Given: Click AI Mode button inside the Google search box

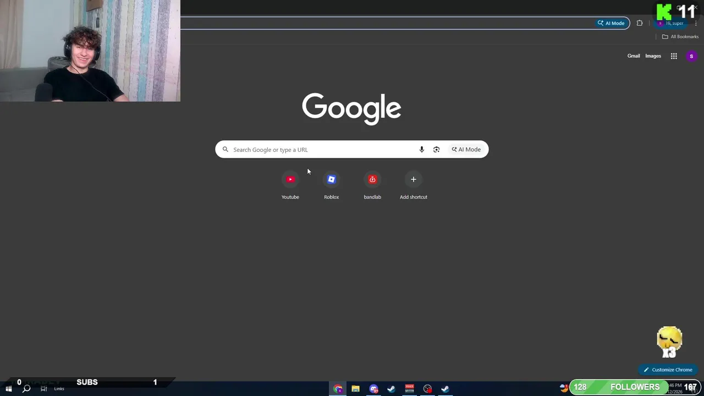Looking at the screenshot, I should 466,150.
